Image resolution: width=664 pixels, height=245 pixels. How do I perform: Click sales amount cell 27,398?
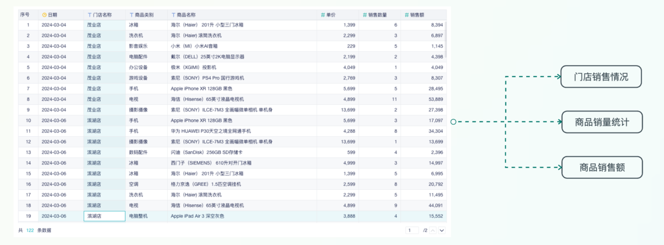[423, 110]
